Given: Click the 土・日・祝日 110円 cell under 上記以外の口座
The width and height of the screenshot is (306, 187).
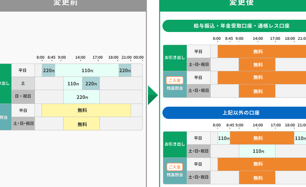Looking at the screenshot, I should (x=257, y=151).
